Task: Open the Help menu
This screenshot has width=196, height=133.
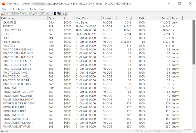Action: (x=42, y=9)
